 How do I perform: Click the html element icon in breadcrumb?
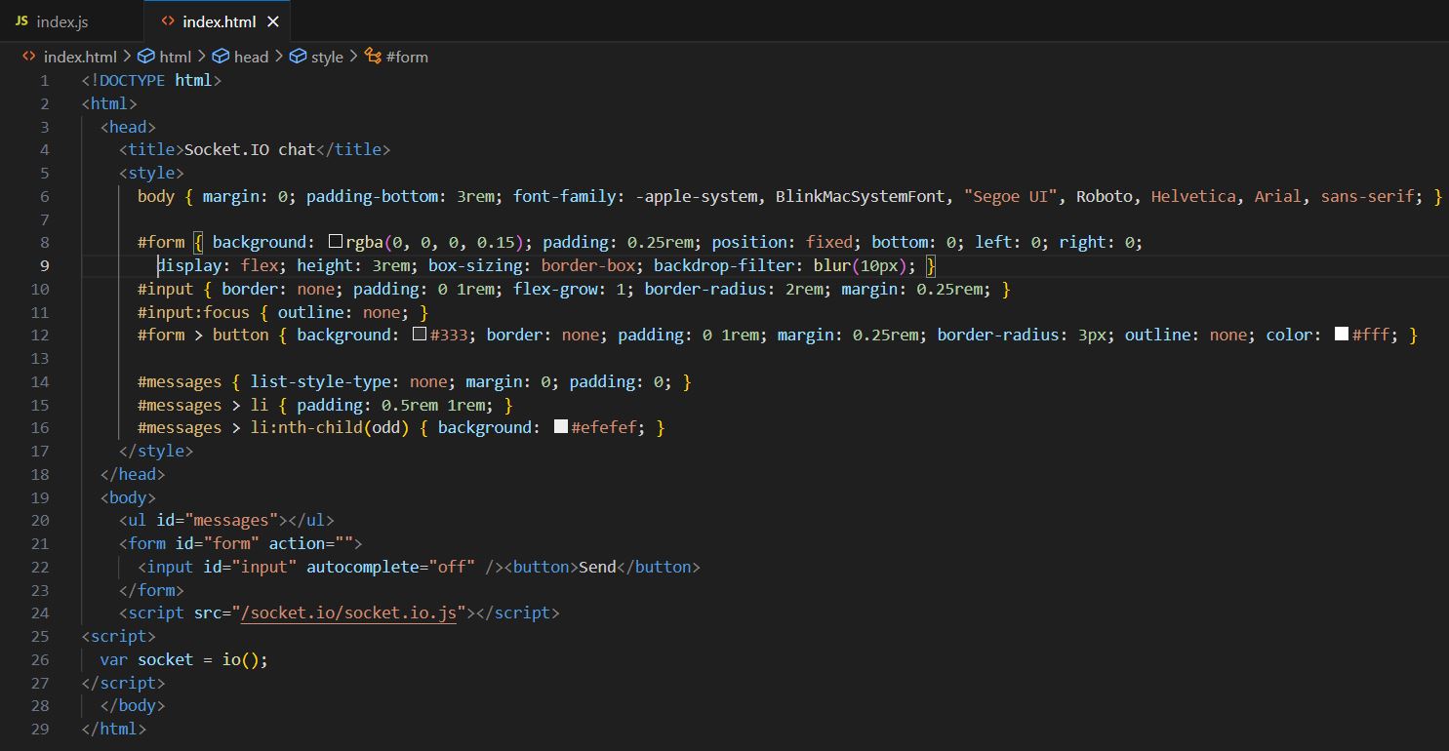point(145,57)
